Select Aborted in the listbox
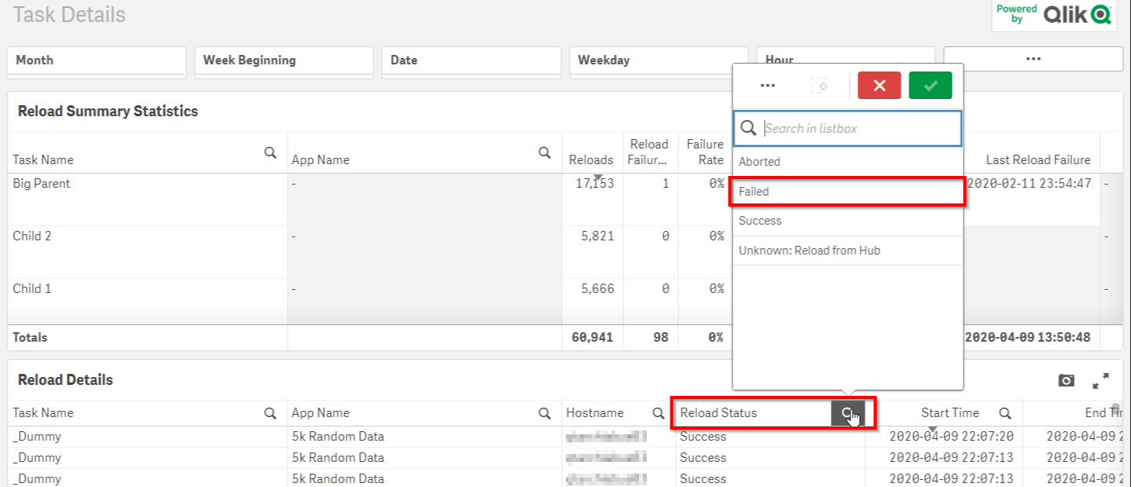 (x=846, y=162)
